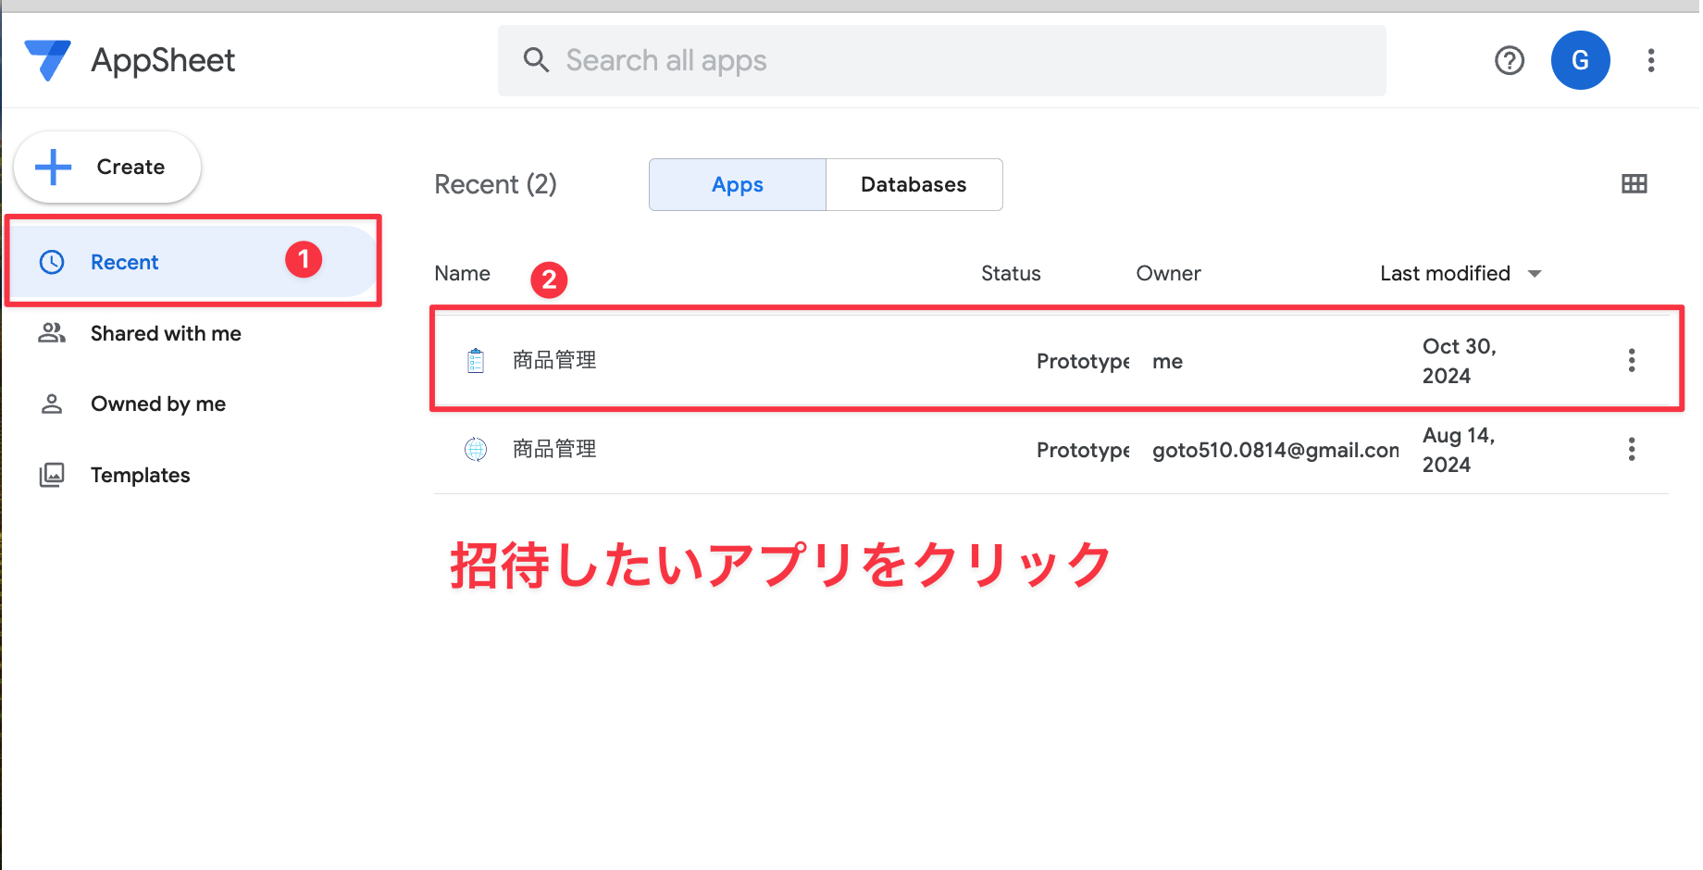Open the G account avatar
This screenshot has height=870, width=1703.
1580,60
